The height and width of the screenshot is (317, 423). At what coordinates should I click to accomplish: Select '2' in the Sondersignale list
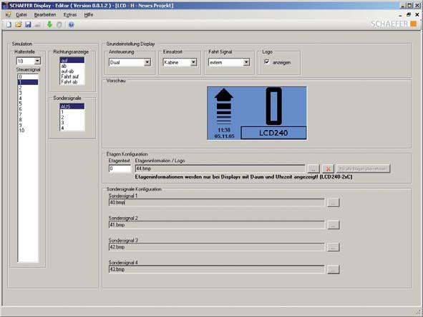(x=72, y=117)
